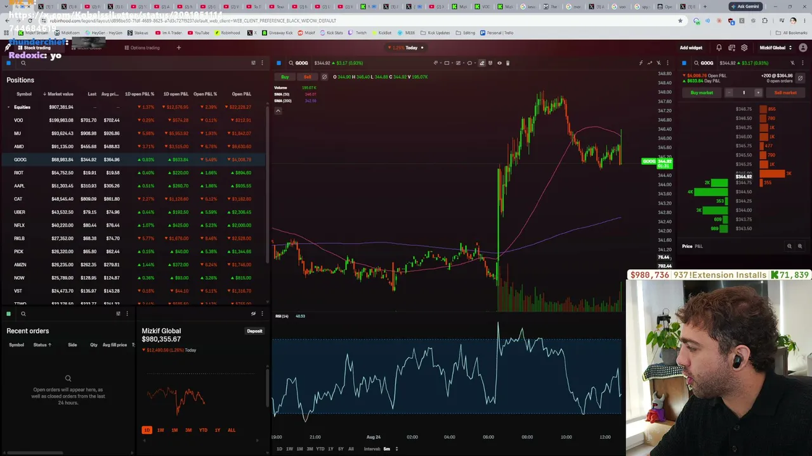Toggle drawings visibility eye icon on chart
This screenshot has height=456, width=812.
point(499,63)
